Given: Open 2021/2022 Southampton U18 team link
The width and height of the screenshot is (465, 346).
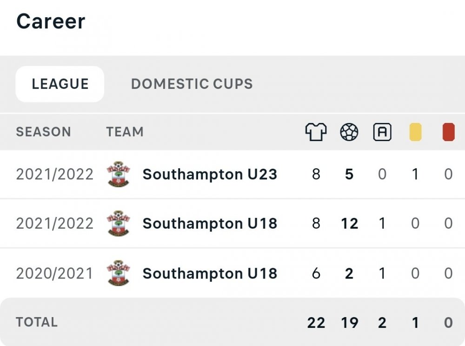Looking at the screenshot, I should tap(210, 224).
